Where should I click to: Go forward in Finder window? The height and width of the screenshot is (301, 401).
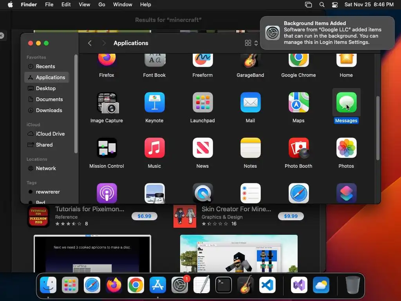click(104, 43)
